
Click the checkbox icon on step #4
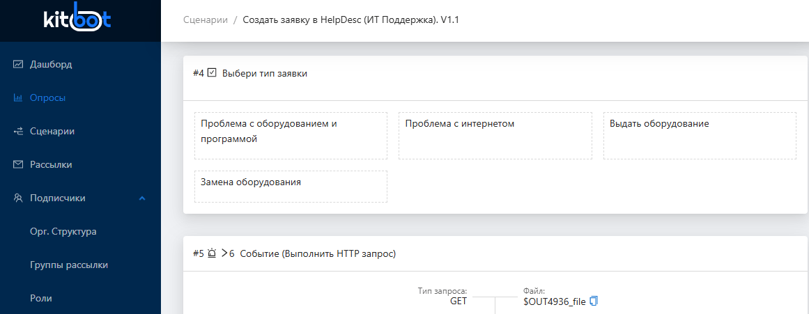(x=213, y=72)
